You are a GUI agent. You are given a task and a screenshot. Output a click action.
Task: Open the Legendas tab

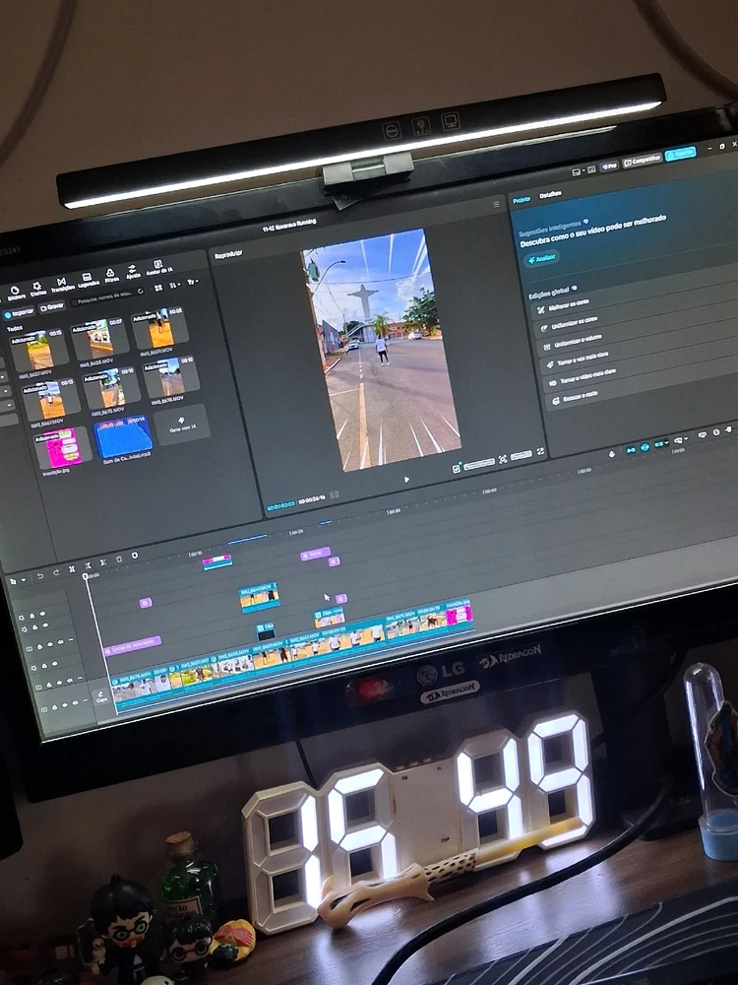pyautogui.click(x=88, y=280)
